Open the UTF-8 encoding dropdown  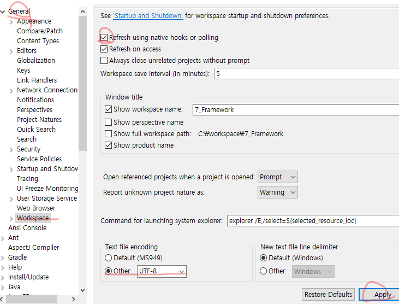pos(162,271)
